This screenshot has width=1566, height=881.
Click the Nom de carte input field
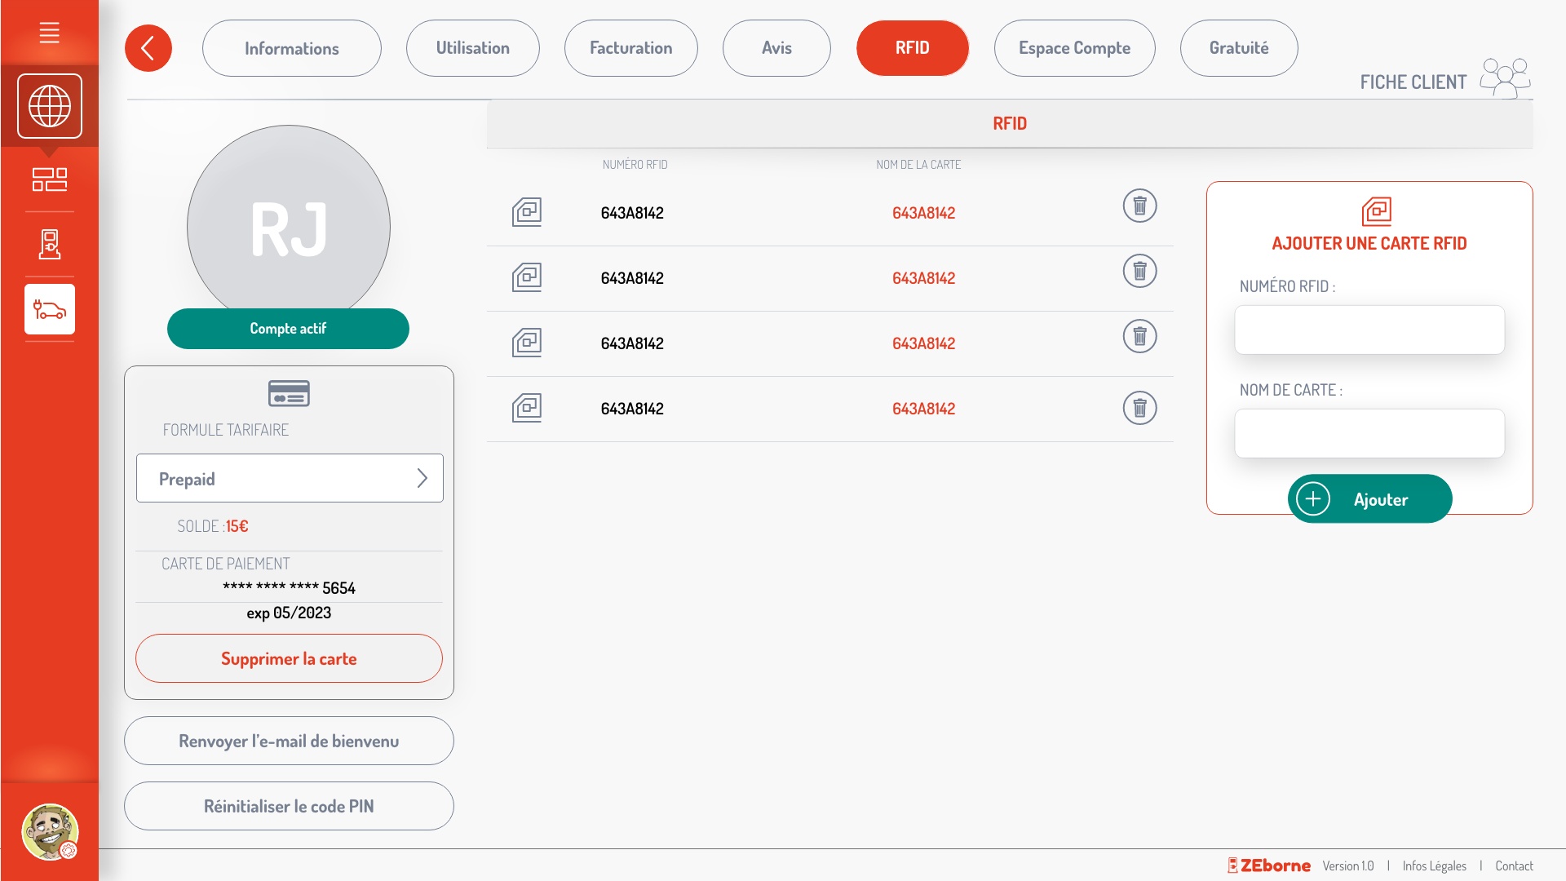1369,433
